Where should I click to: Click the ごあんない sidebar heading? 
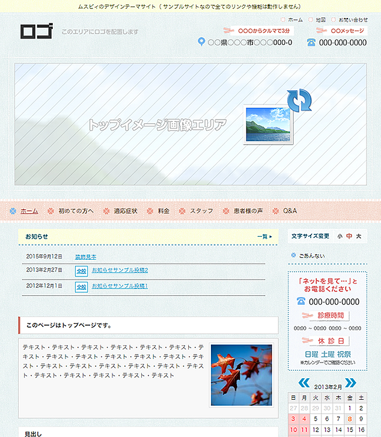pos(312,255)
